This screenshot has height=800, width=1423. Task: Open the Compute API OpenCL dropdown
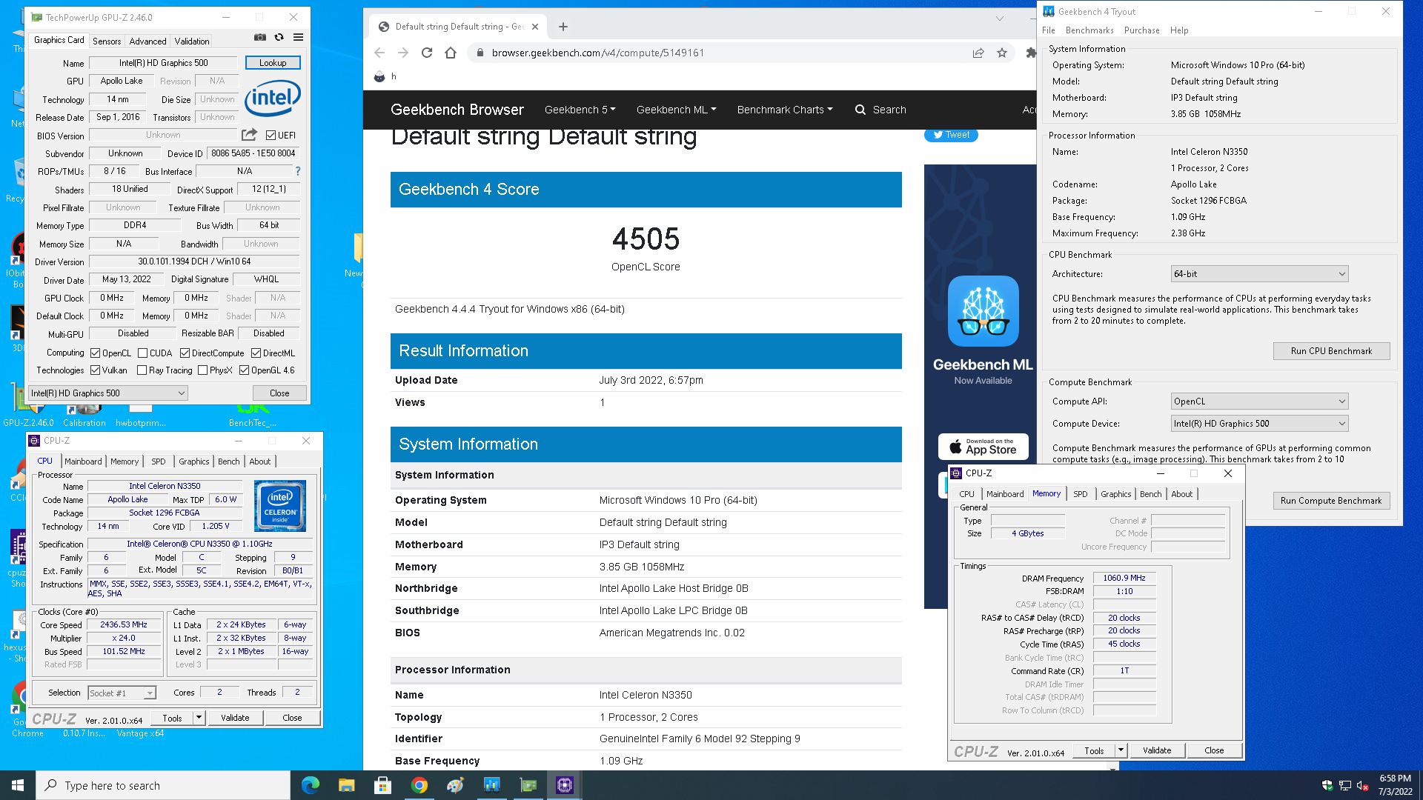point(1259,401)
